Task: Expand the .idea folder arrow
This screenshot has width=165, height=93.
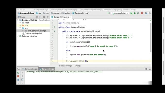Action: coord(20,23)
